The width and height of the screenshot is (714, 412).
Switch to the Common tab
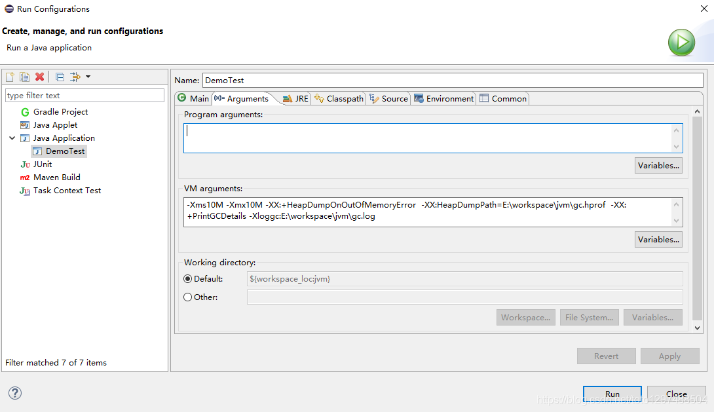pyautogui.click(x=503, y=98)
